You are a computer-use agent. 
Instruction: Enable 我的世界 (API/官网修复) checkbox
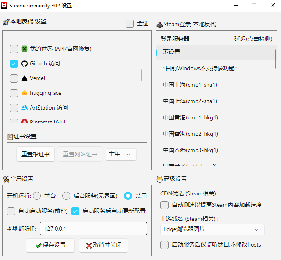click(x=14, y=49)
